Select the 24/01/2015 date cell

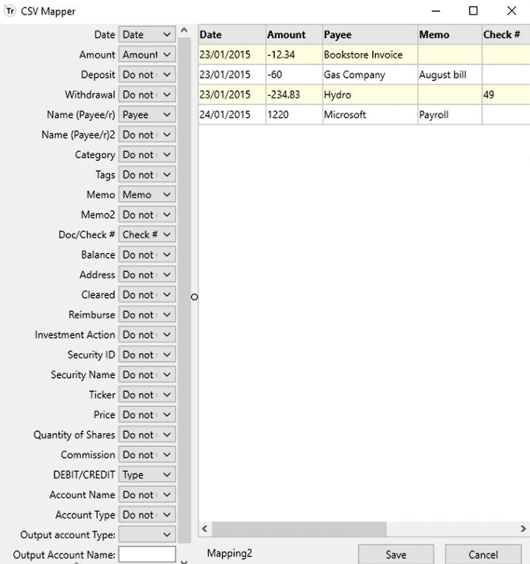point(232,115)
